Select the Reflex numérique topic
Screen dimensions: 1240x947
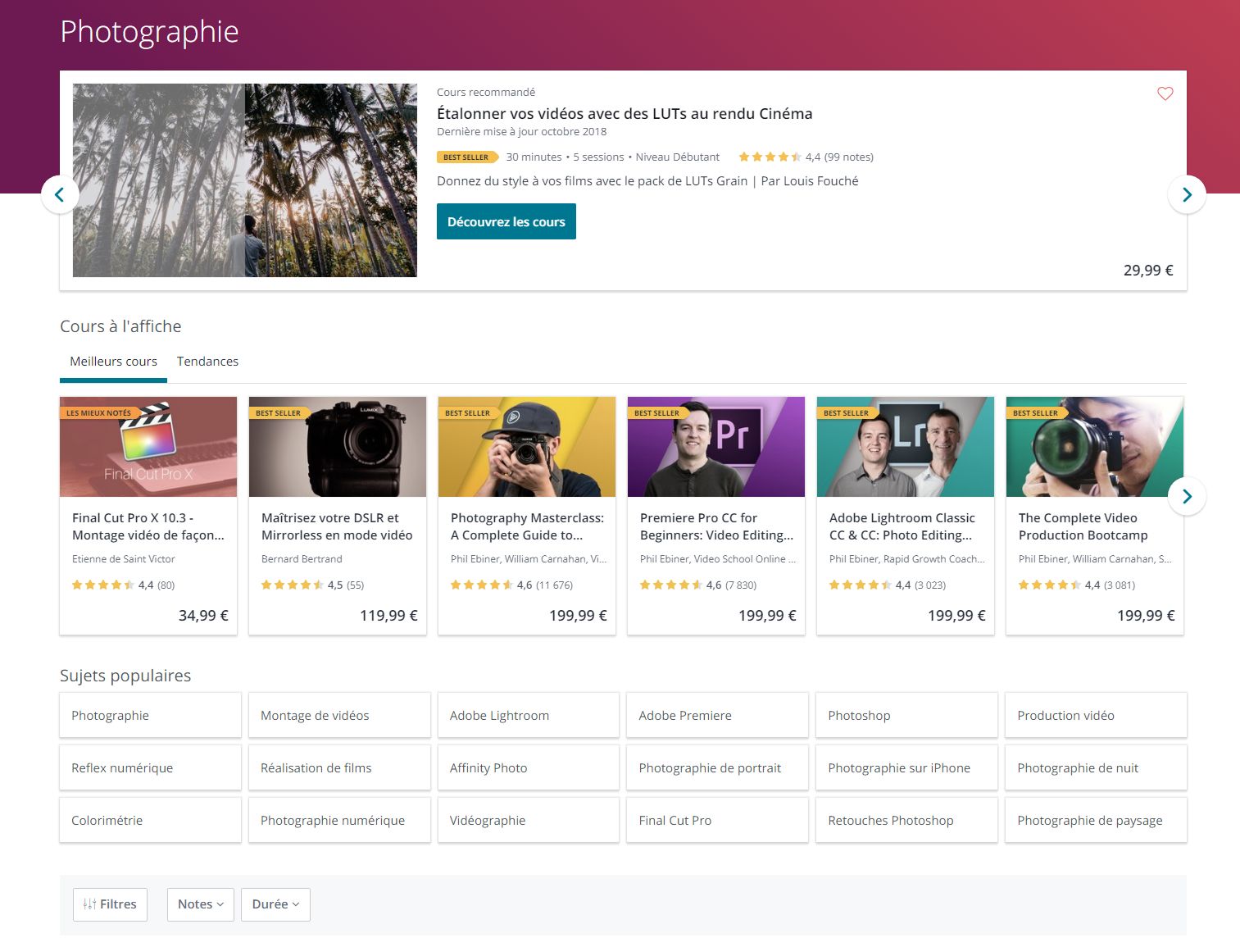click(x=150, y=767)
